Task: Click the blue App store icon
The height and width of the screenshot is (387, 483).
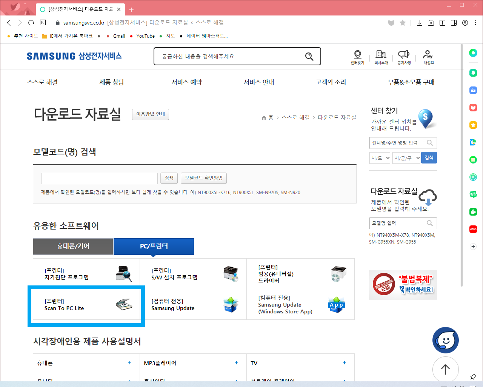Action: pos(336,304)
